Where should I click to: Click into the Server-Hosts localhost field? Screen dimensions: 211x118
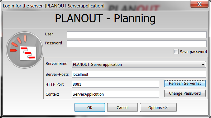139,74
